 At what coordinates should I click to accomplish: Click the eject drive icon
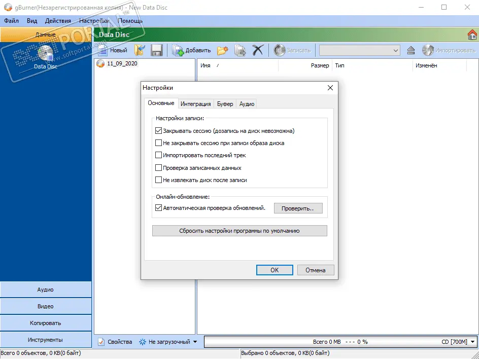point(412,50)
